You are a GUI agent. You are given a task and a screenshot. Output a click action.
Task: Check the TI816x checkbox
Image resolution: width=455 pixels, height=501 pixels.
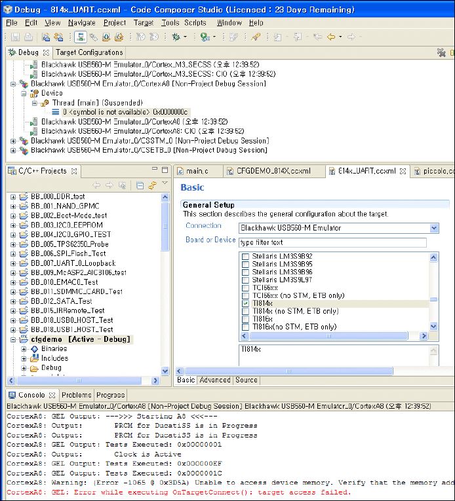click(x=245, y=319)
